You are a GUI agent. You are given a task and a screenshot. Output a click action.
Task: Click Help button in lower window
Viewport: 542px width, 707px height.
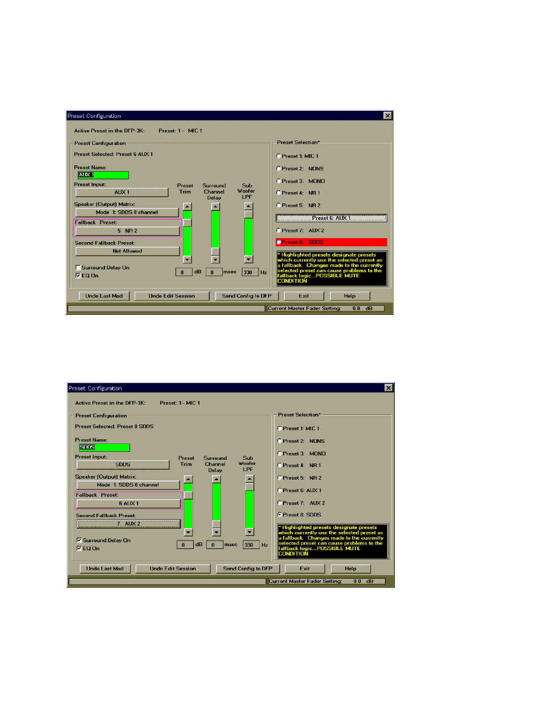point(351,569)
